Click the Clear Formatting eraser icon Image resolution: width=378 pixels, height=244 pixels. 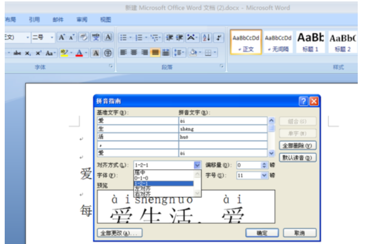tap(84, 37)
